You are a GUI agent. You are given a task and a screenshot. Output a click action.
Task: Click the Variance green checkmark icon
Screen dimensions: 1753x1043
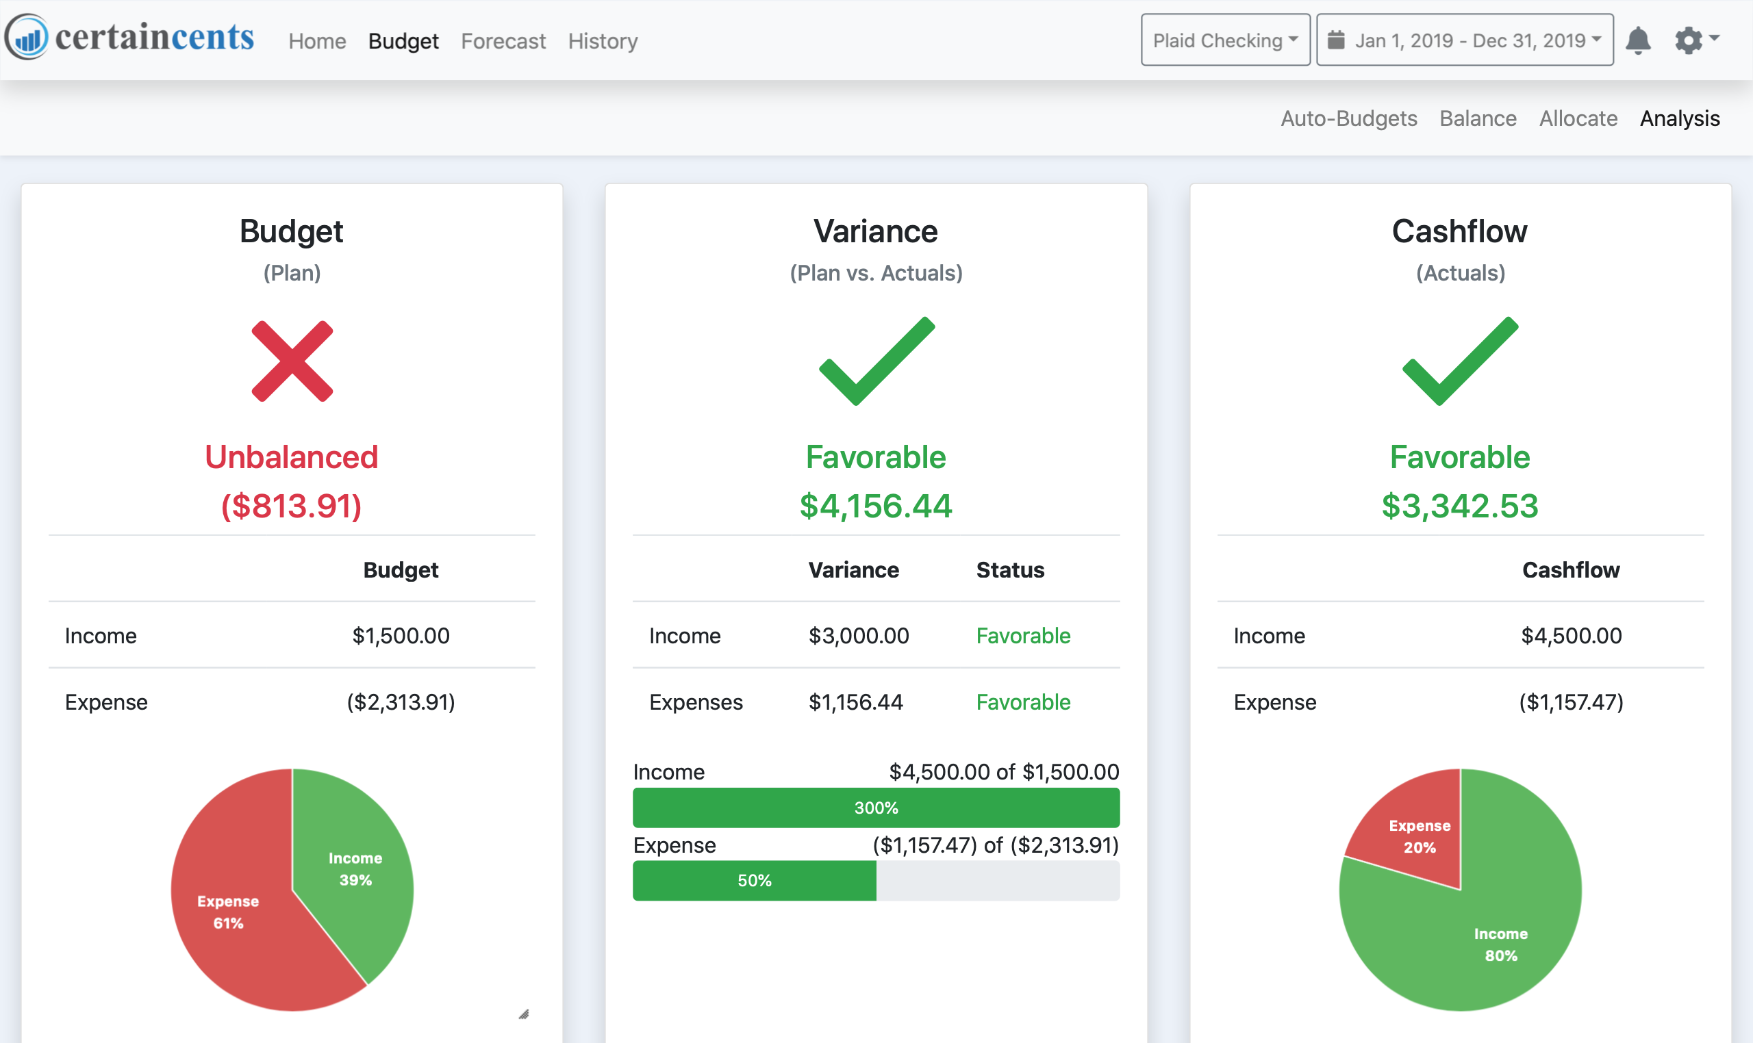[876, 361]
